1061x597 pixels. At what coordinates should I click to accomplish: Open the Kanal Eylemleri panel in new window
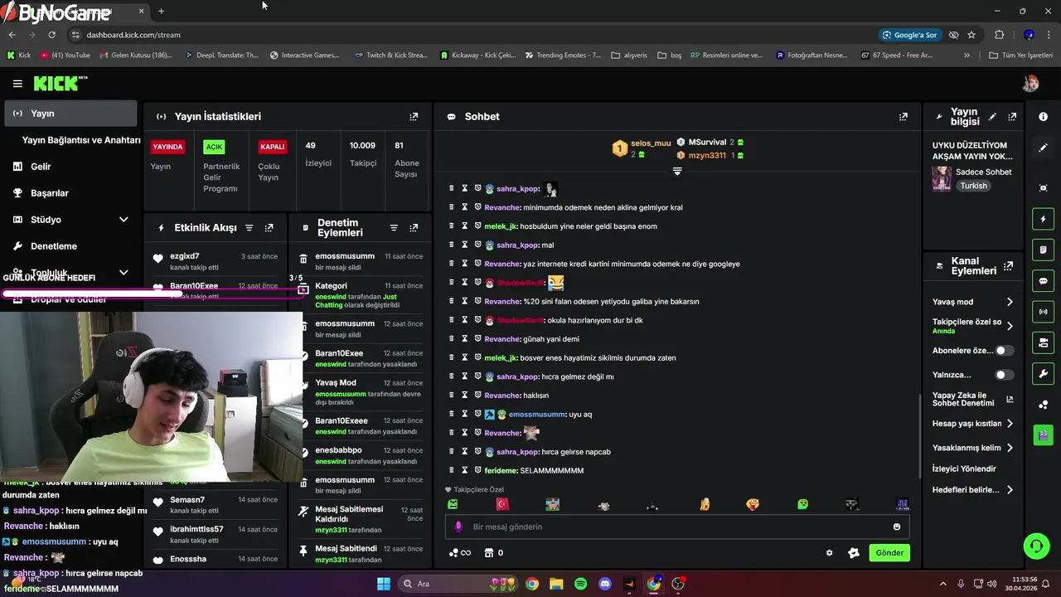click(1008, 266)
